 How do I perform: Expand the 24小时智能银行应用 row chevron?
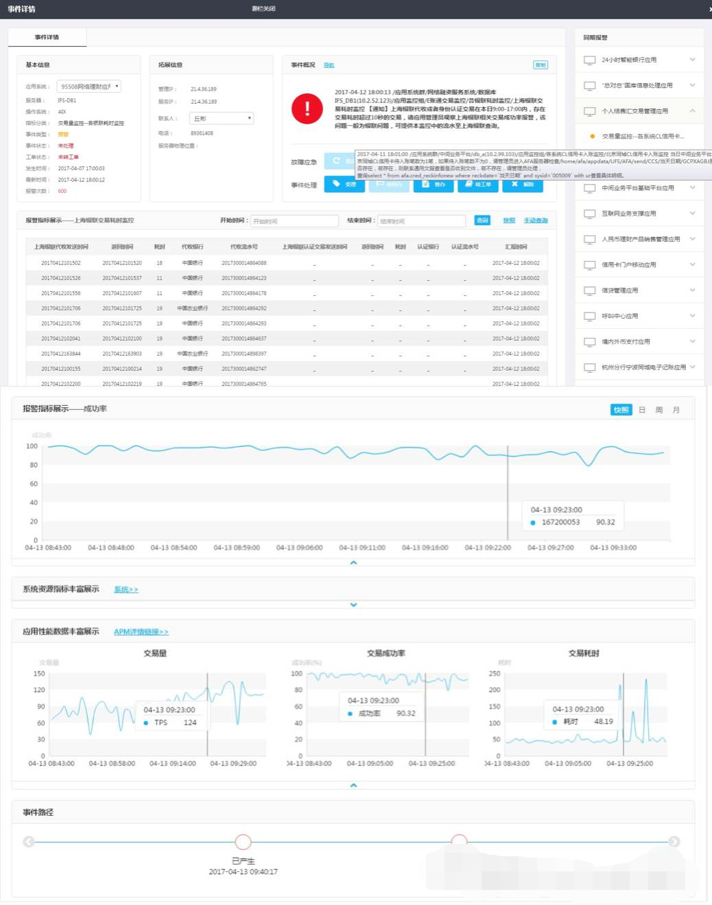(692, 60)
